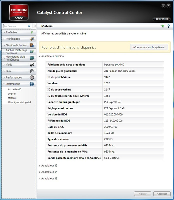Click the Fabricant de la carte graphique label
The width and height of the screenshot is (174, 200).
point(66,65)
